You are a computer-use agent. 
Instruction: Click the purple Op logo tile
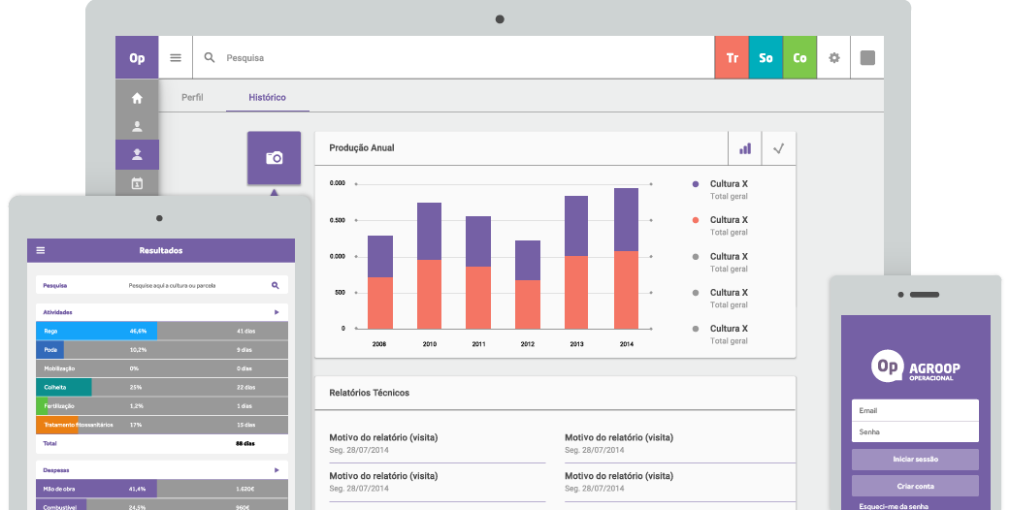tap(137, 57)
